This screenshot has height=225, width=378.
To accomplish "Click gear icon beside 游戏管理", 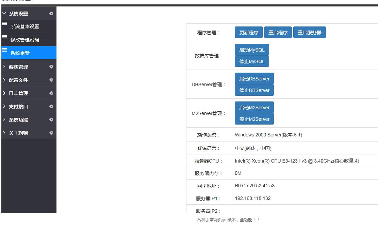I will pyautogui.click(x=51, y=67).
